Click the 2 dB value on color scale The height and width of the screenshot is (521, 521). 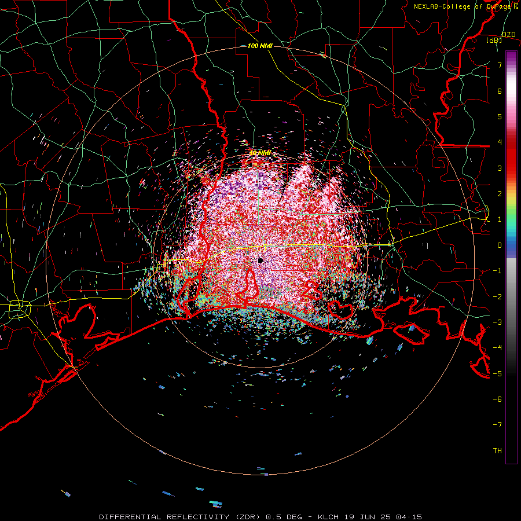(x=500, y=194)
